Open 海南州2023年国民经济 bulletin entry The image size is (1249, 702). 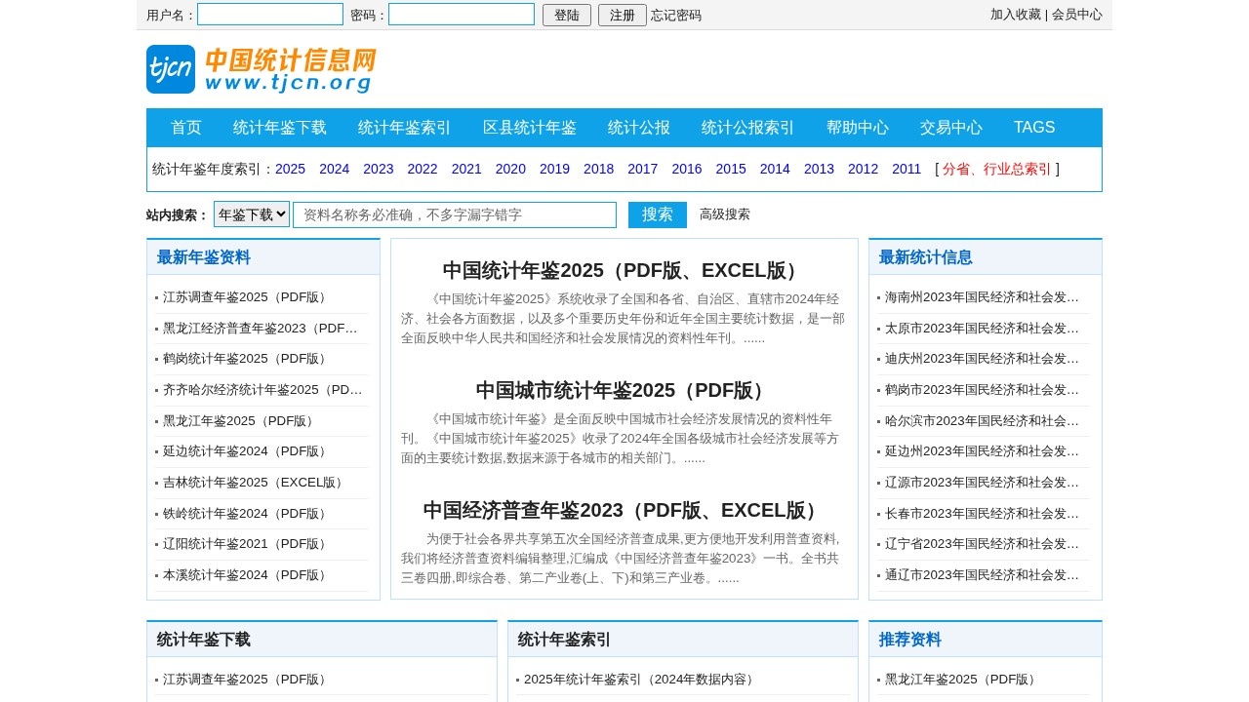pos(983,297)
